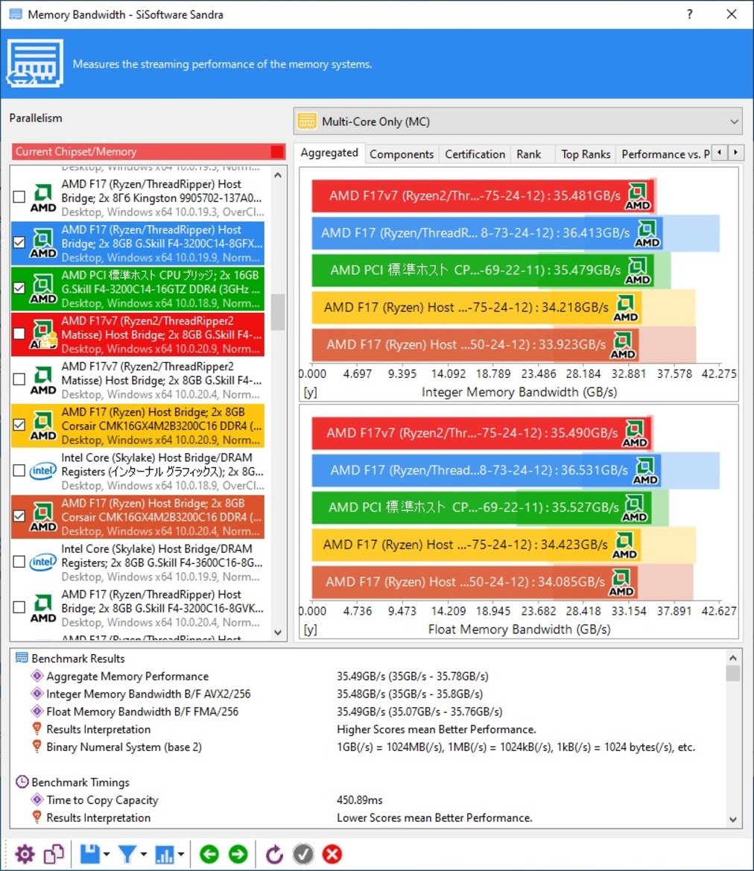Select the '450.89ms' timing value
754x871 pixels.
[x=360, y=800]
